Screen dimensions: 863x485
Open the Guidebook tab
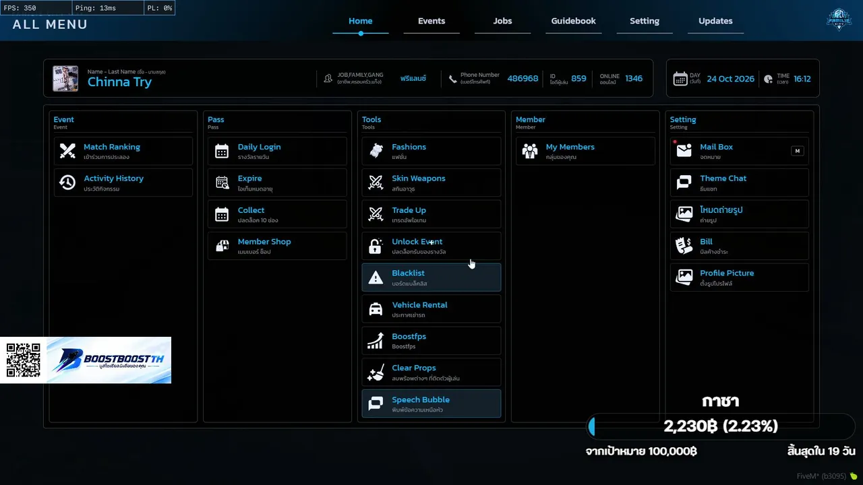click(574, 21)
